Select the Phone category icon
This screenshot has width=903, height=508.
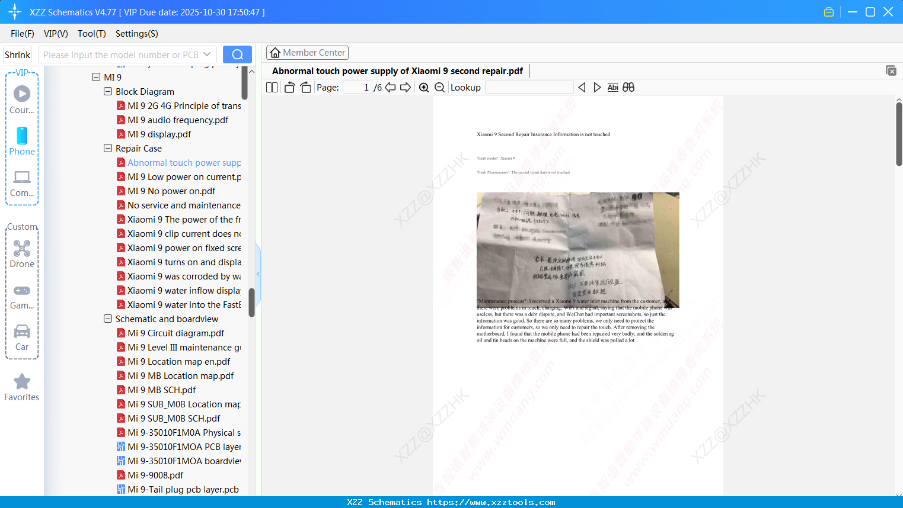pos(22,142)
